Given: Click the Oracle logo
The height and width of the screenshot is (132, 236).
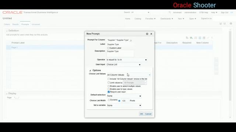Looking at the screenshot, I should [13, 12].
